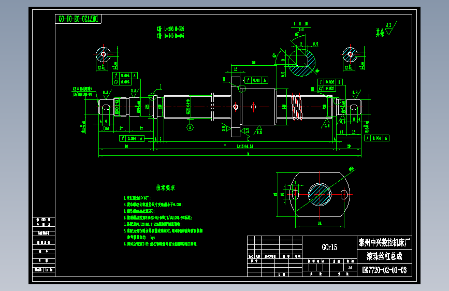Click technical requirement line 1 about 1×45° chamfer
The height and width of the screenshot is (291, 449).
point(137,198)
